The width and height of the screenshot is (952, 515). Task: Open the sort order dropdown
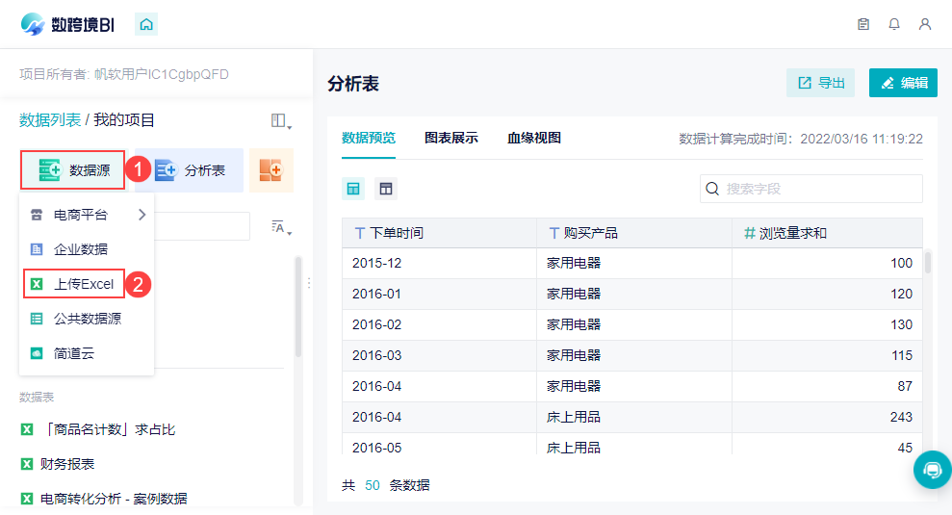click(281, 228)
